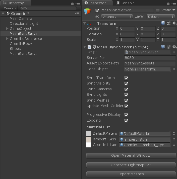
Task: Expand the Gremlin:Reference tree item
Action: [7, 39]
